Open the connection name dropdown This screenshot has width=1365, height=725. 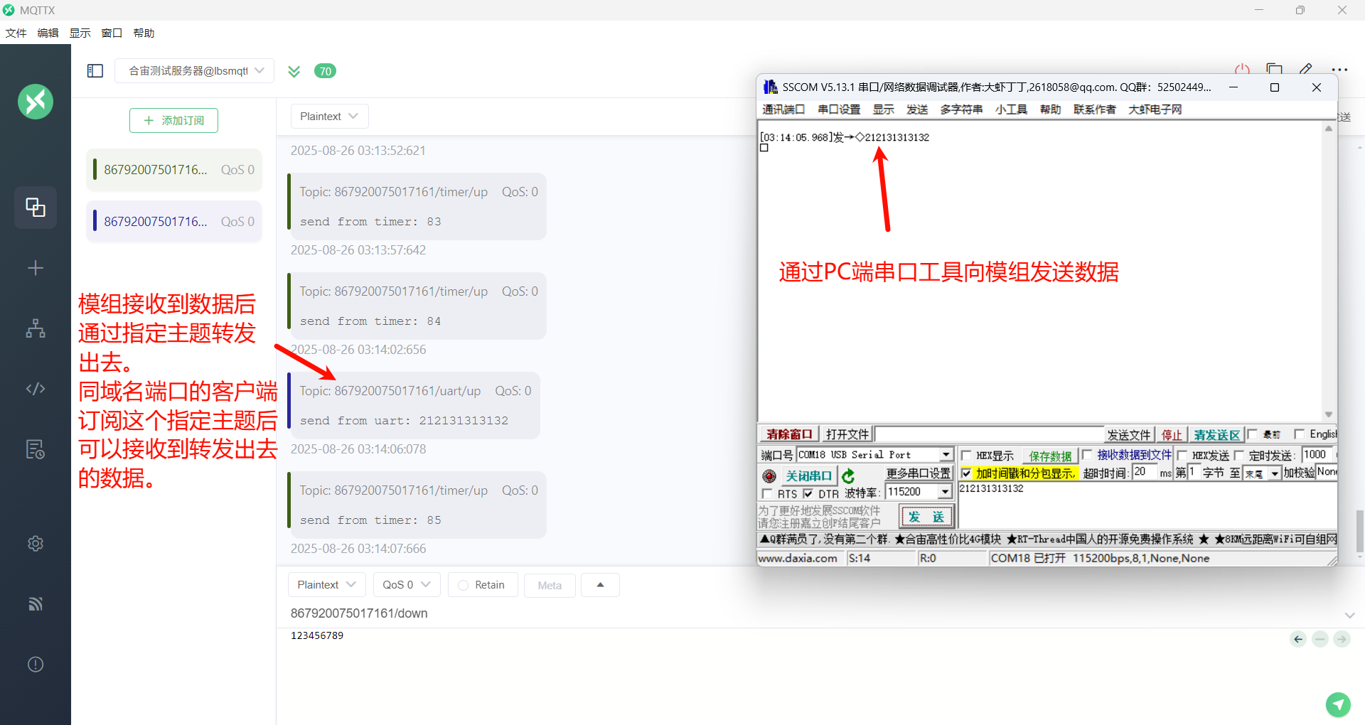194,71
